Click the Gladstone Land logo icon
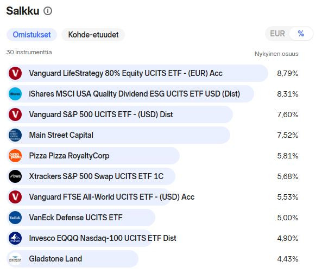 [15, 259]
